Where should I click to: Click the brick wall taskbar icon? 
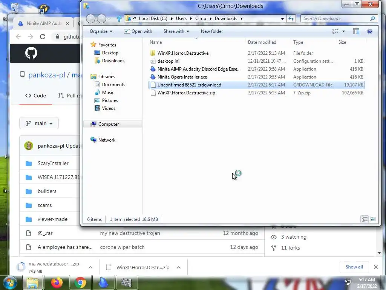tap(126, 282)
